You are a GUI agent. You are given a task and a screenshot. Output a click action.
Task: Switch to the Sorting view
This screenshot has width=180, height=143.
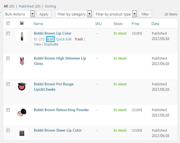[x=50, y=6]
